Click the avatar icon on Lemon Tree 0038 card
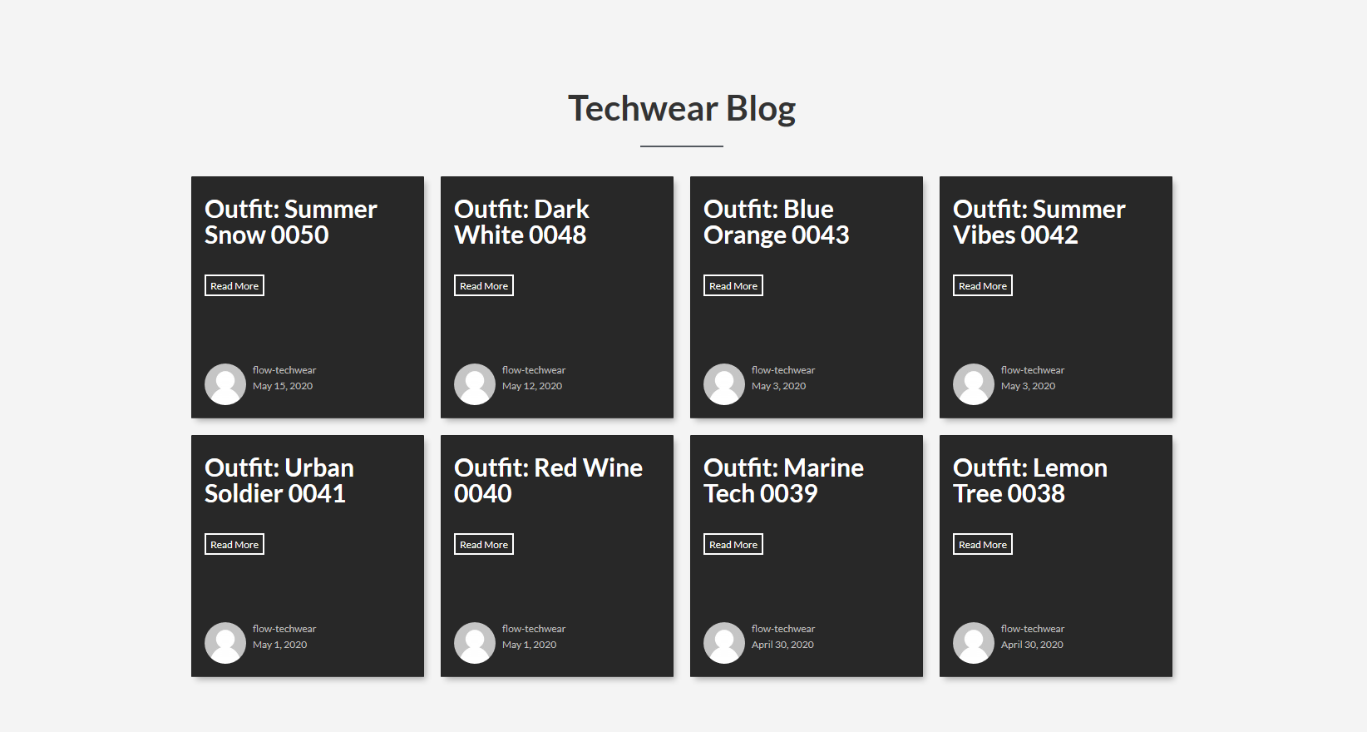Screen dimensions: 1367x732 (x=974, y=643)
